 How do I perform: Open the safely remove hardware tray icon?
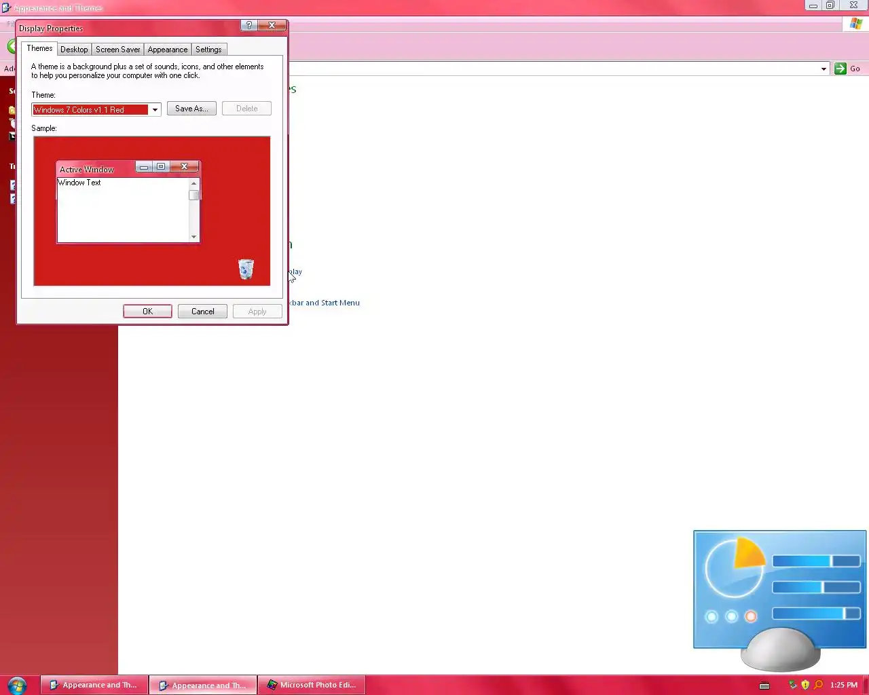click(x=792, y=685)
